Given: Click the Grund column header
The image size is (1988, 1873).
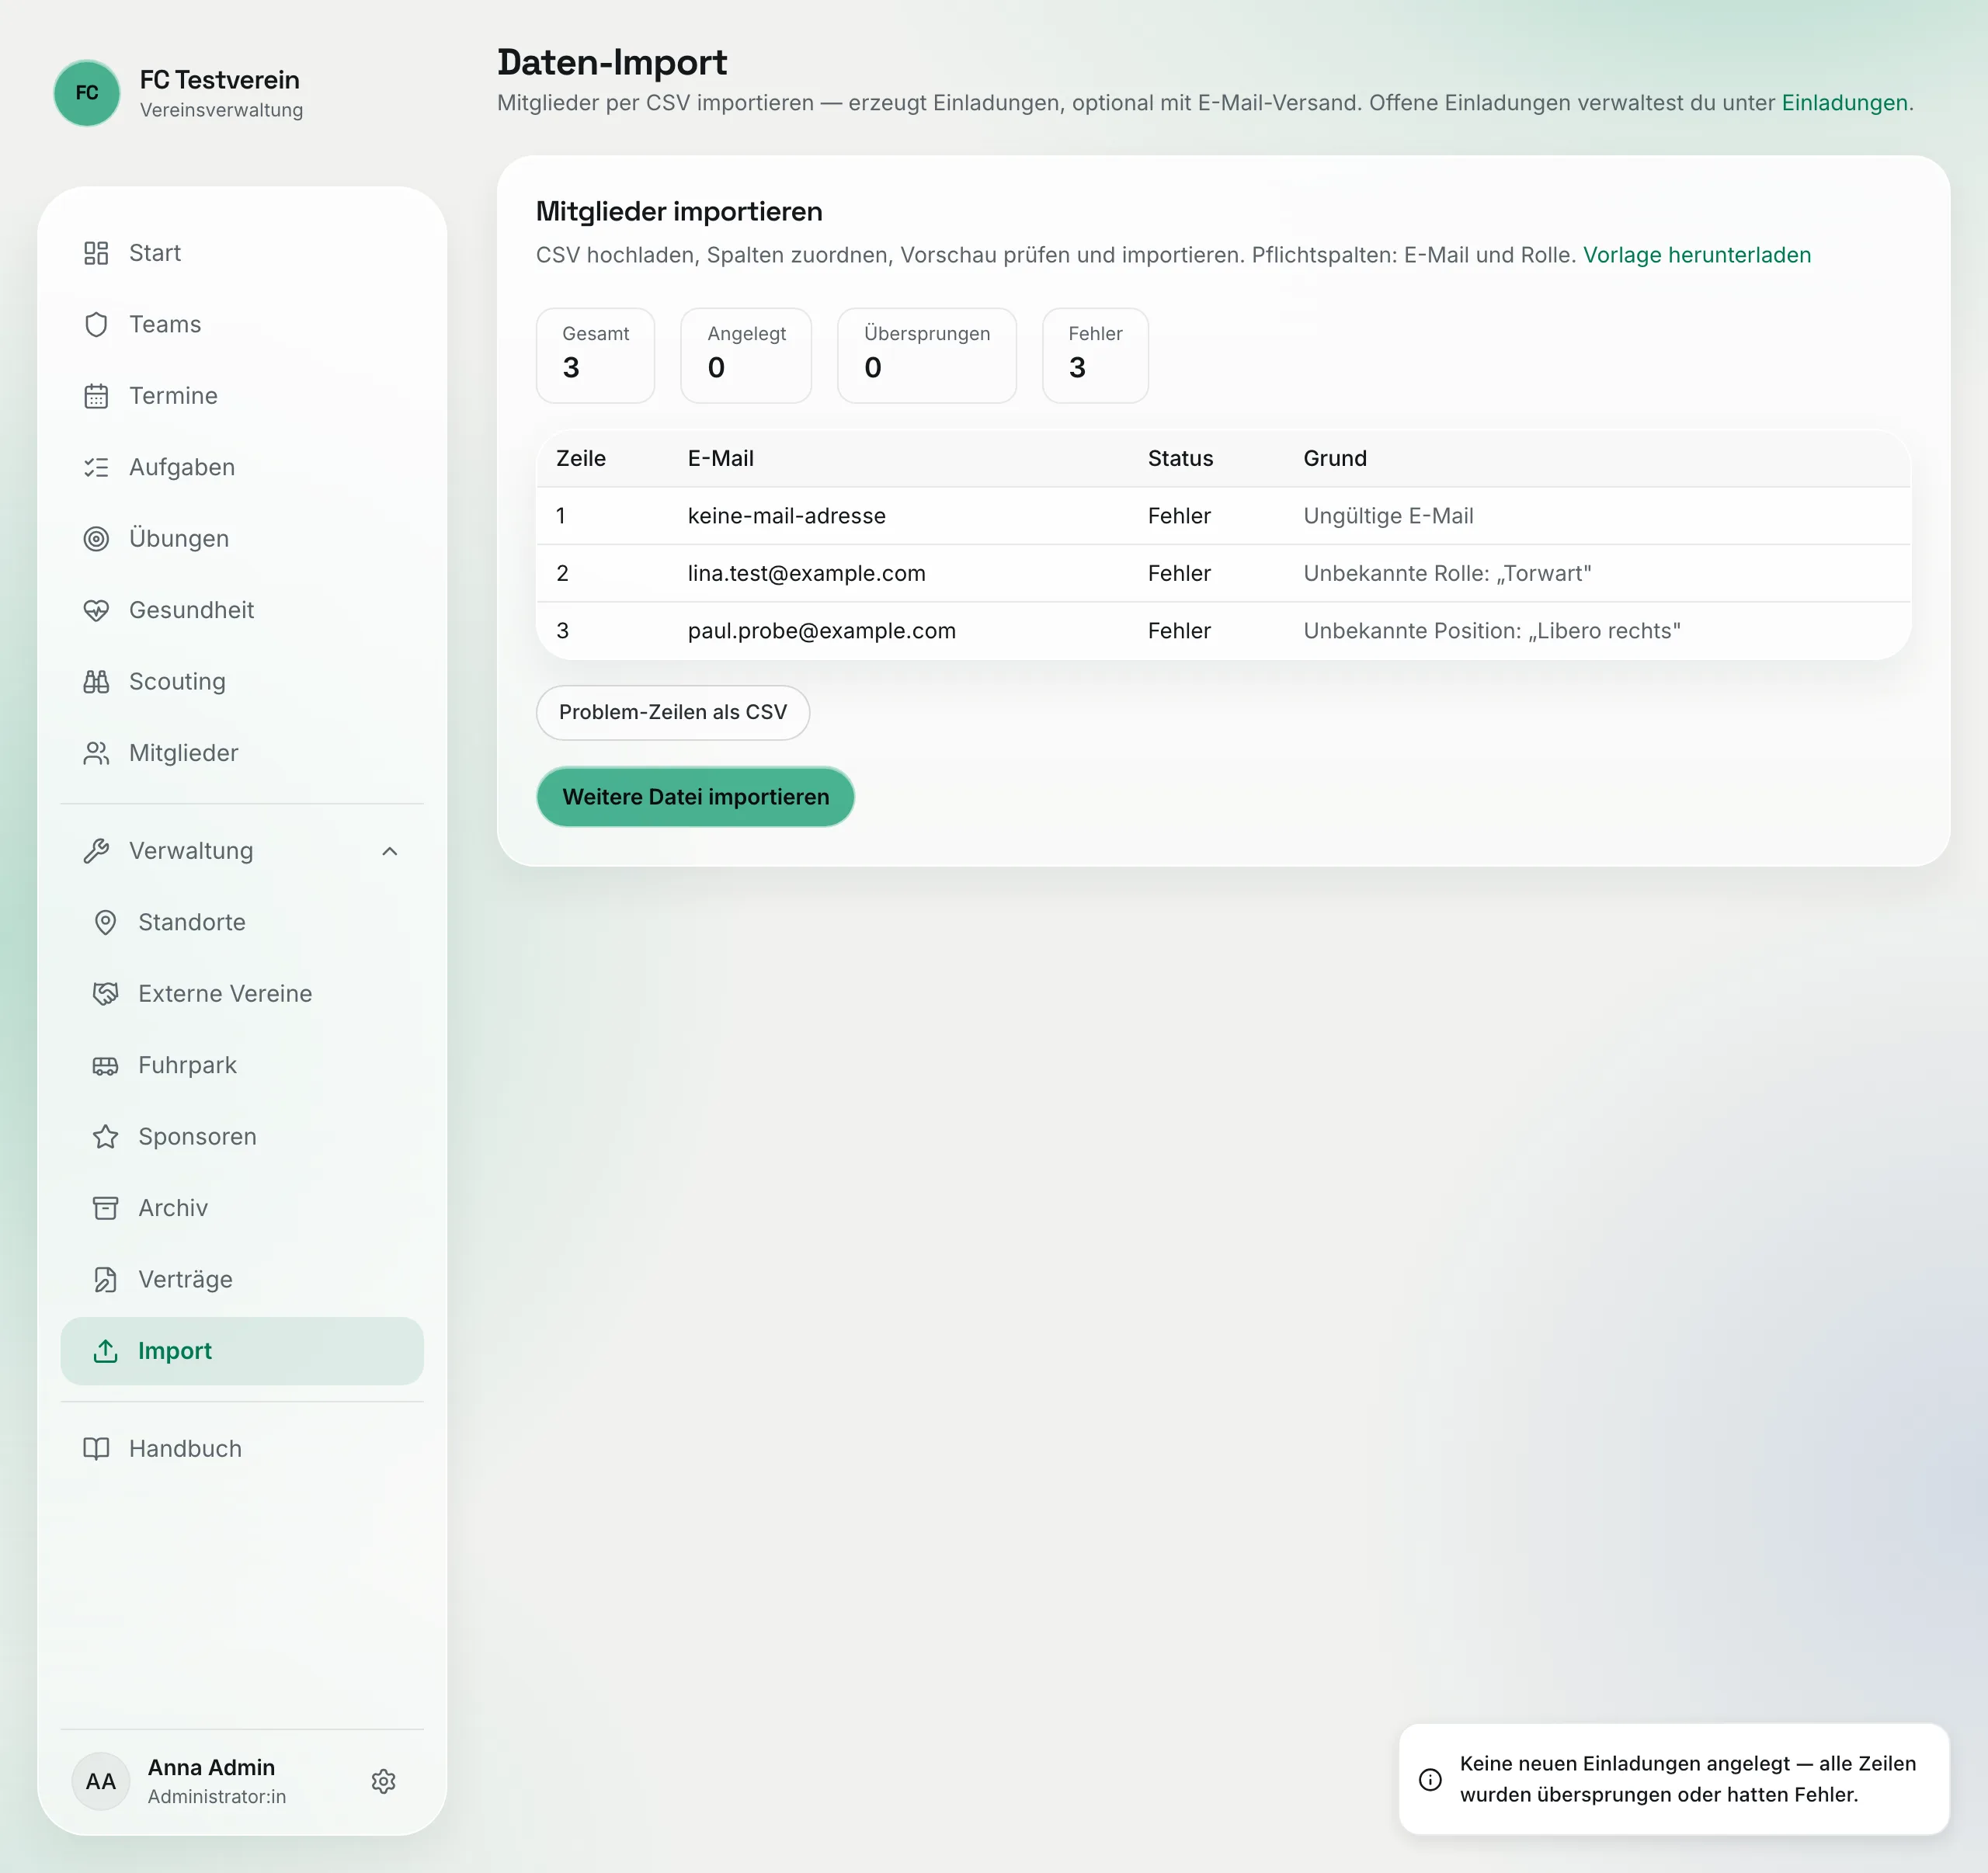Looking at the screenshot, I should tap(1334, 458).
